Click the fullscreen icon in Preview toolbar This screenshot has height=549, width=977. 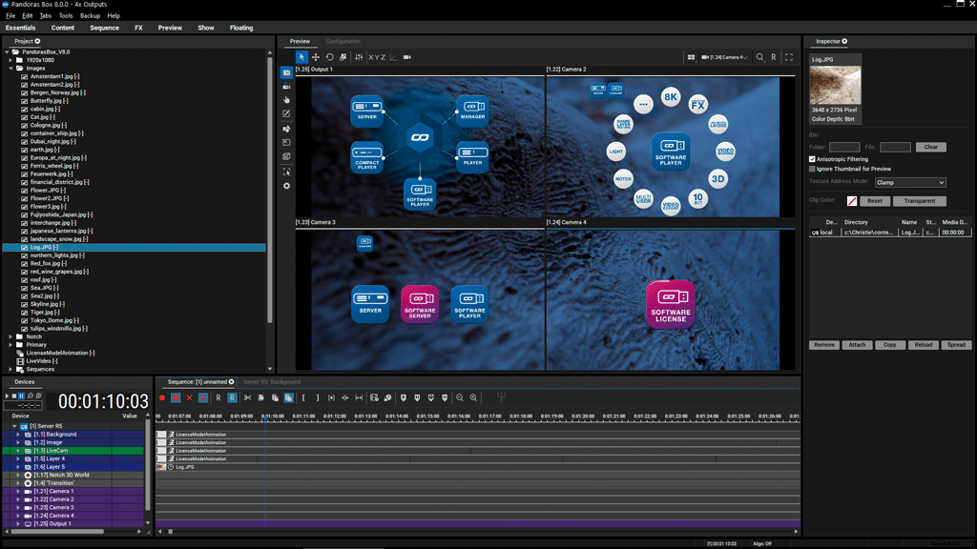click(x=789, y=57)
